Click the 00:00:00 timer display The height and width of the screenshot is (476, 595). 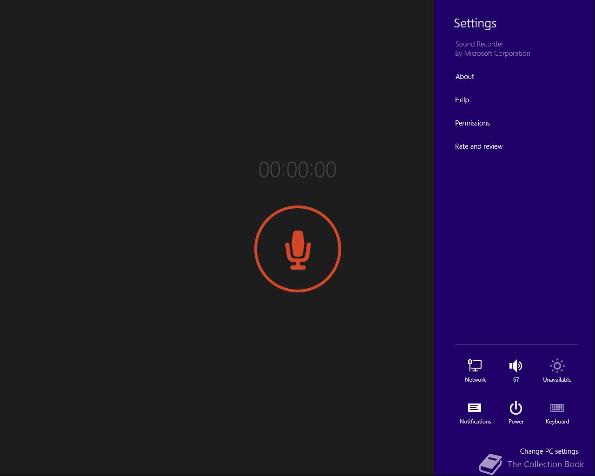[x=297, y=170]
